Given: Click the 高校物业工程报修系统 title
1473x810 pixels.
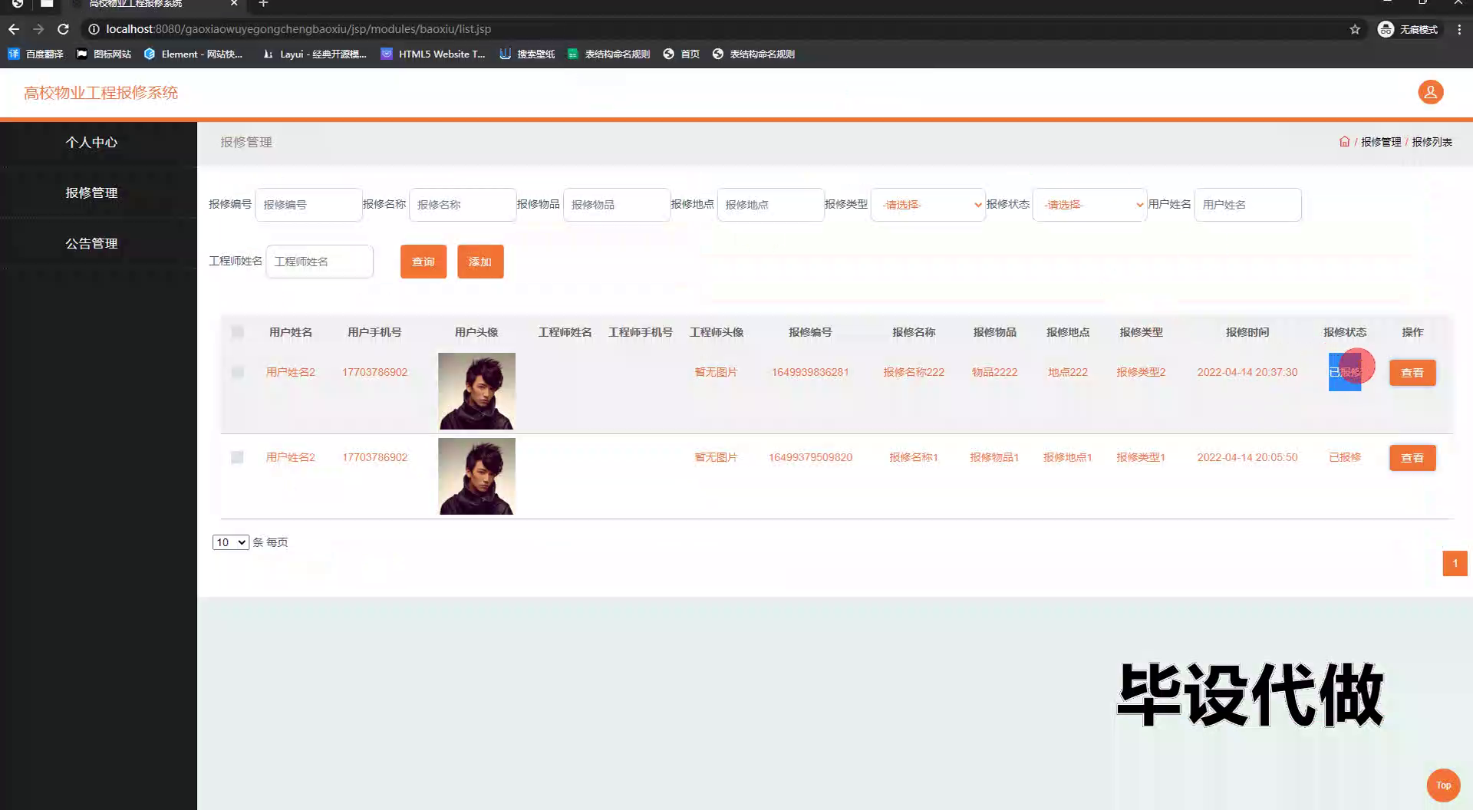Looking at the screenshot, I should click(x=101, y=93).
